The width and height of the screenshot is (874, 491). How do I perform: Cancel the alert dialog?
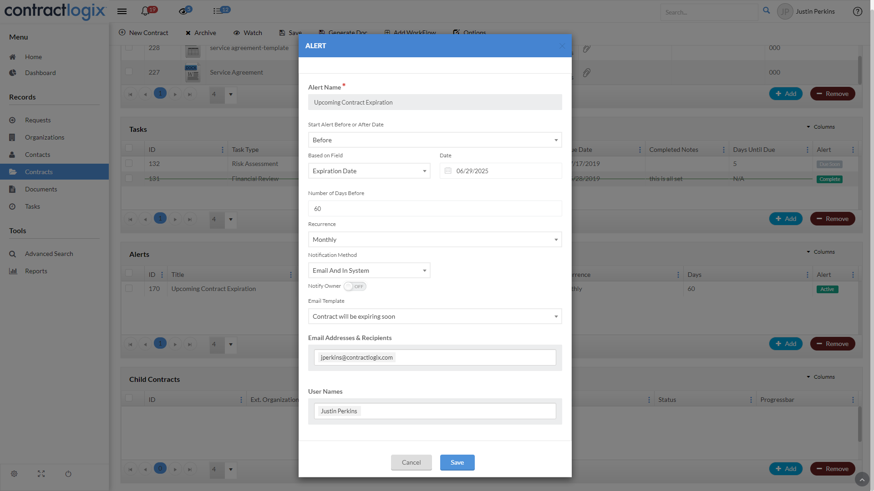pos(411,462)
